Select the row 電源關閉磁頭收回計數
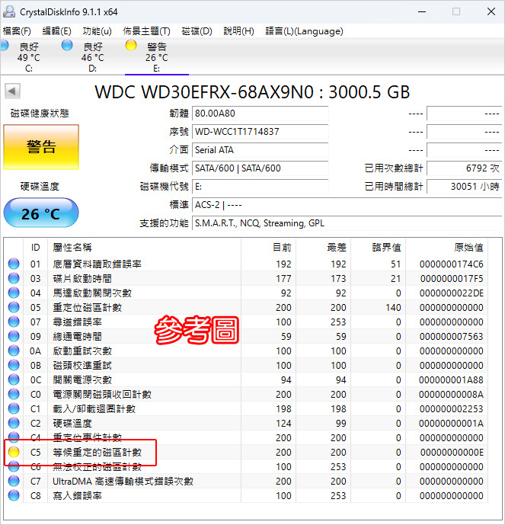This screenshot has width=505, height=525. (246, 394)
